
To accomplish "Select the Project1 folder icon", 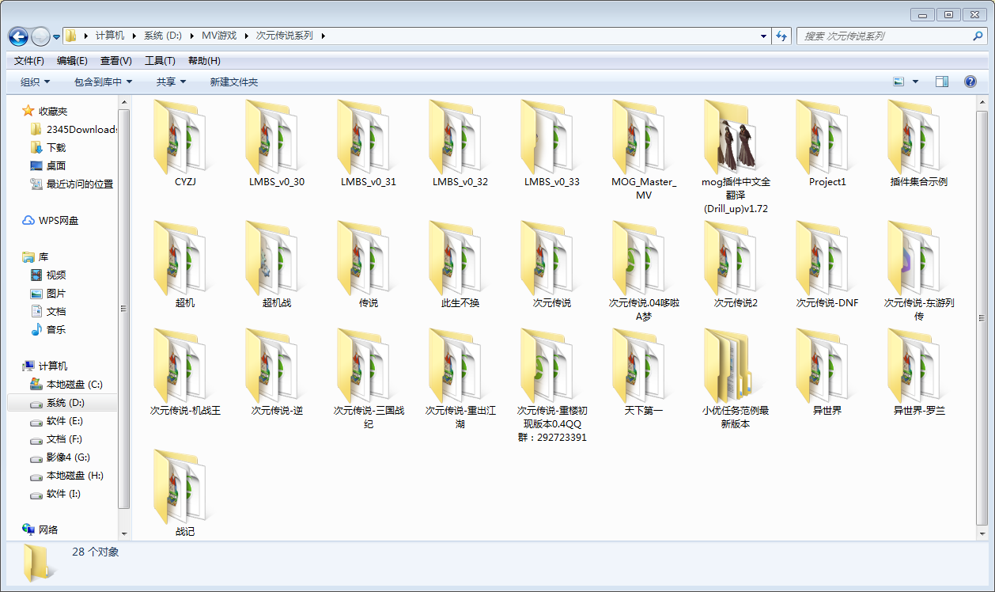I will pos(827,136).
